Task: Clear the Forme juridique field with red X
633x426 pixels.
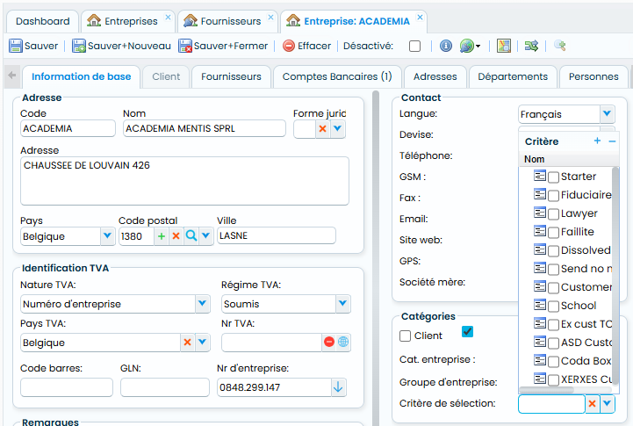Action: pos(322,129)
